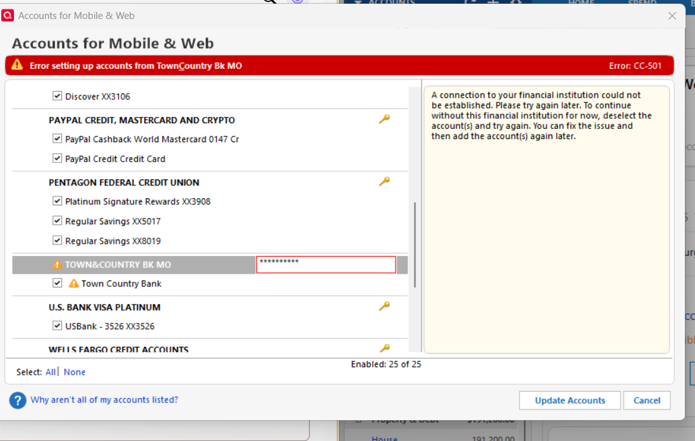695x441 pixels.
Task: Click the 'Error: CC-501' text
Action: 635,66
